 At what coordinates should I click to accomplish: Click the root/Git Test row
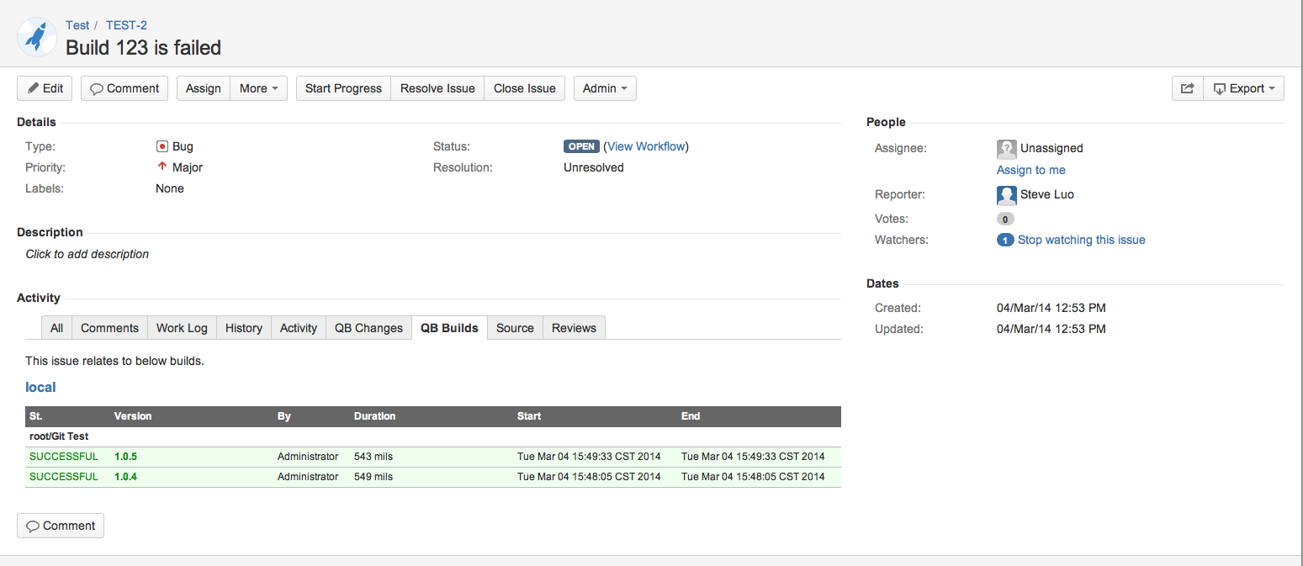click(x=433, y=436)
